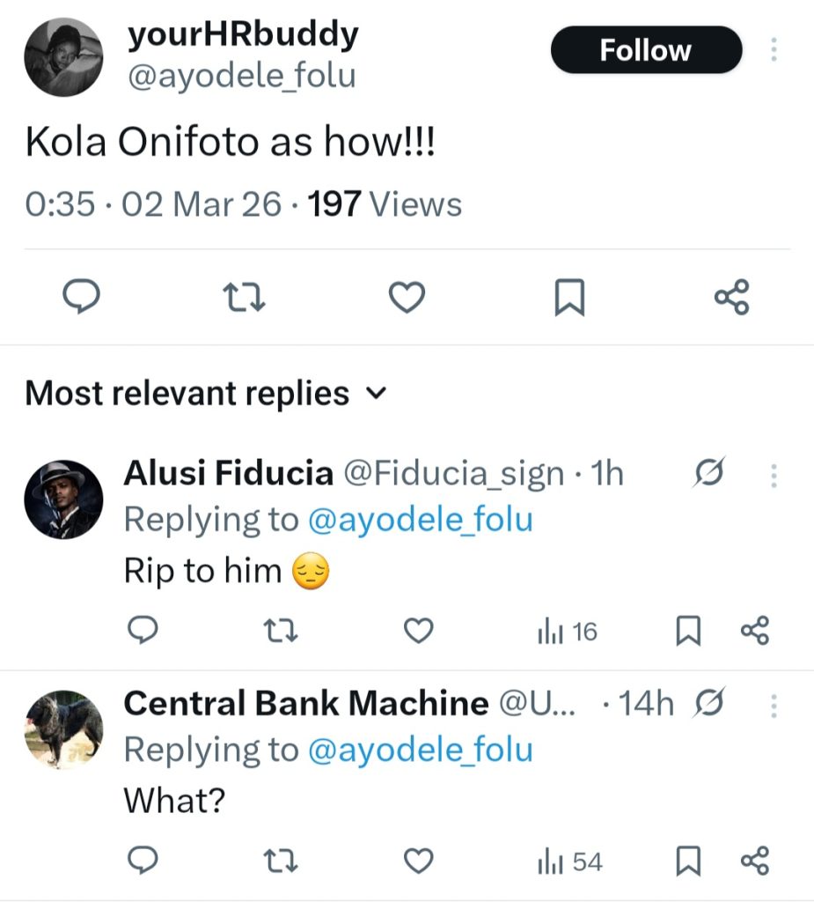Share the main Kola Onifoto tweet

tap(731, 298)
